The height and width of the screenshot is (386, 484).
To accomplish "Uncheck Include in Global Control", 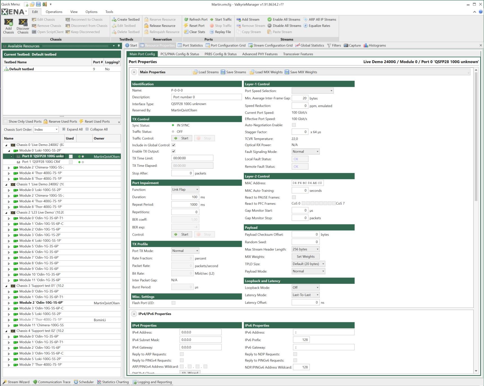I will (x=174, y=145).
